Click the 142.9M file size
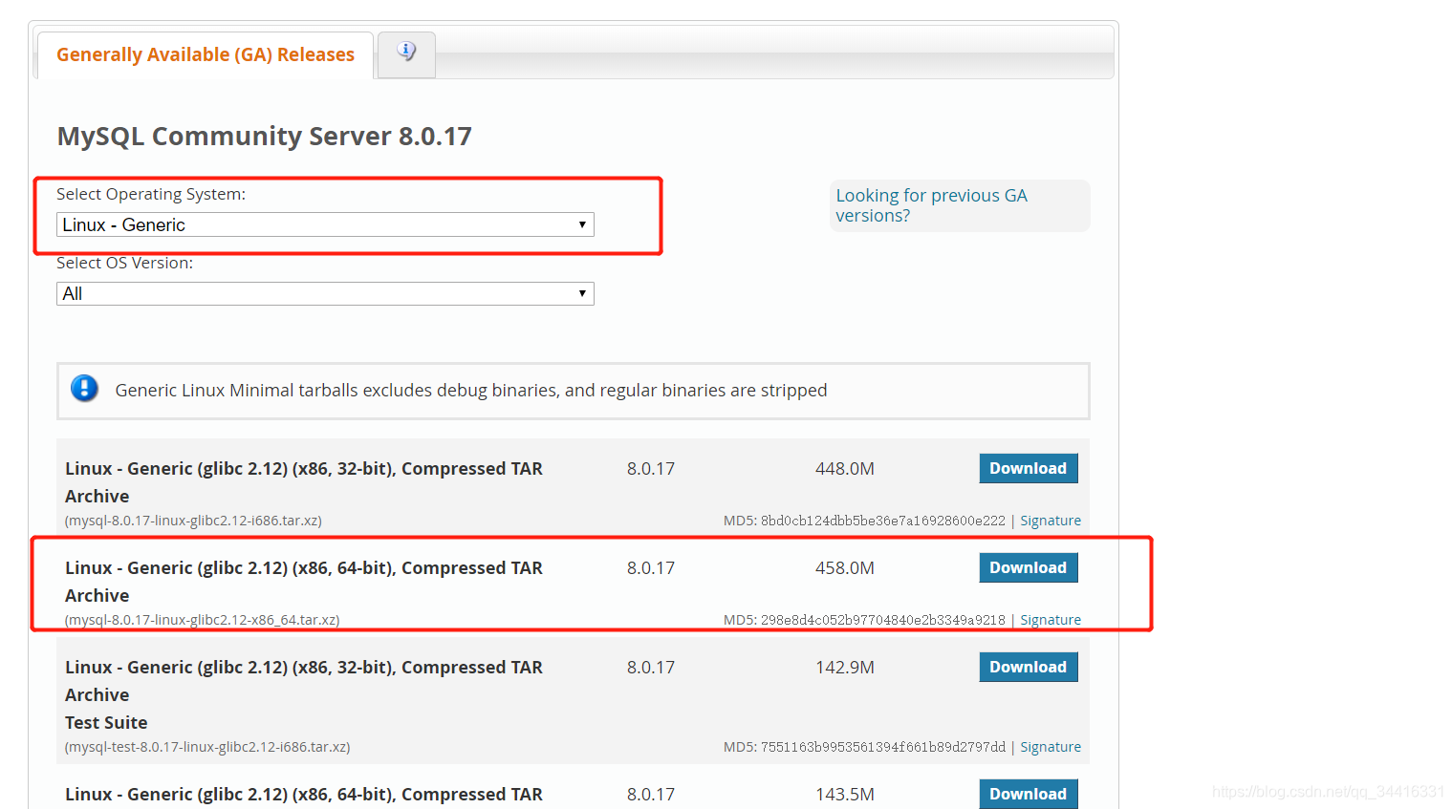 (x=844, y=668)
